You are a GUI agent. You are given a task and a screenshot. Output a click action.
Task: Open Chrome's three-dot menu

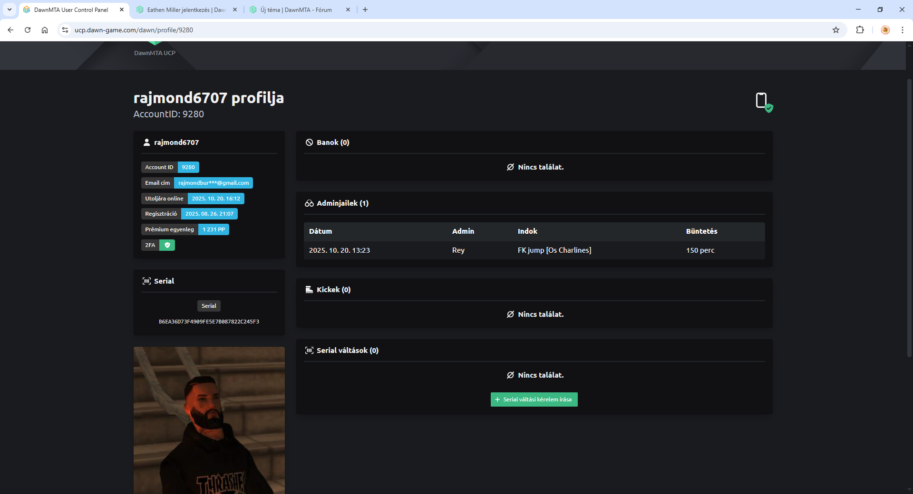[902, 30]
